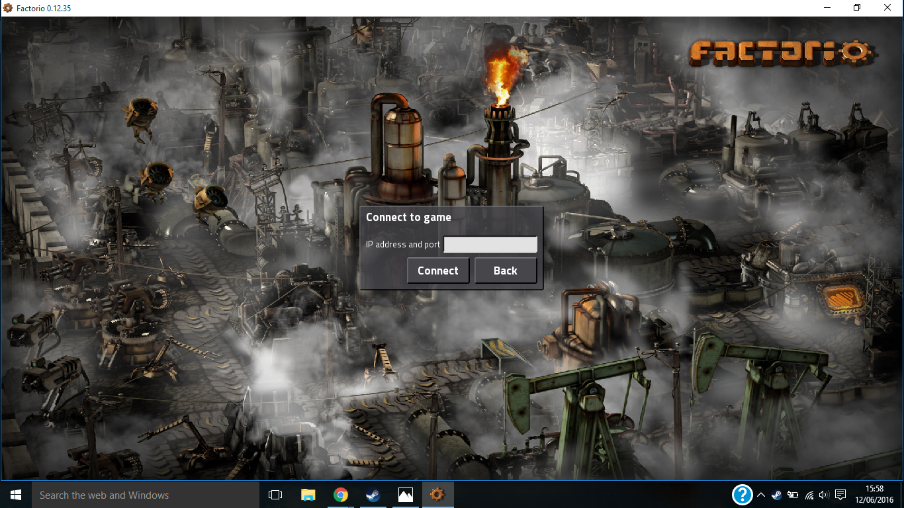
Task: Open File Explorer from the taskbar
Action: coord(308,495)
